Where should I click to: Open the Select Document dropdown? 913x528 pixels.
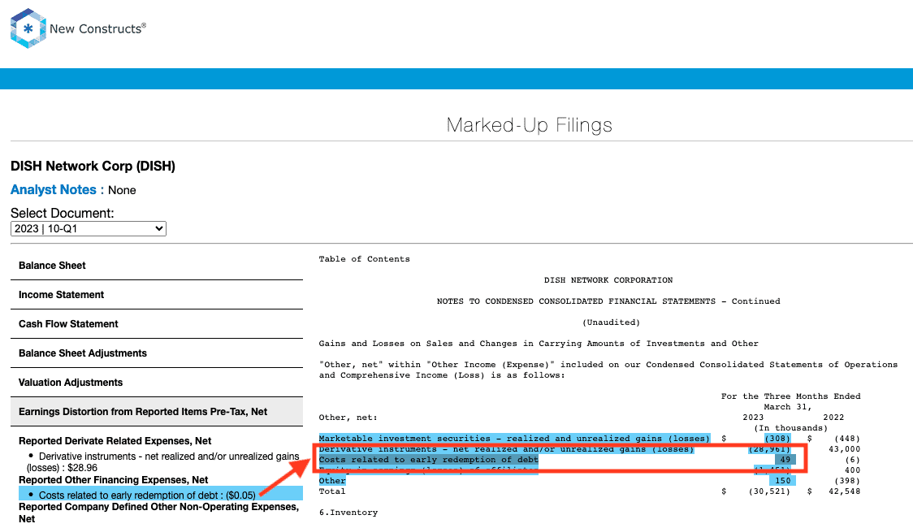point(89,229)
